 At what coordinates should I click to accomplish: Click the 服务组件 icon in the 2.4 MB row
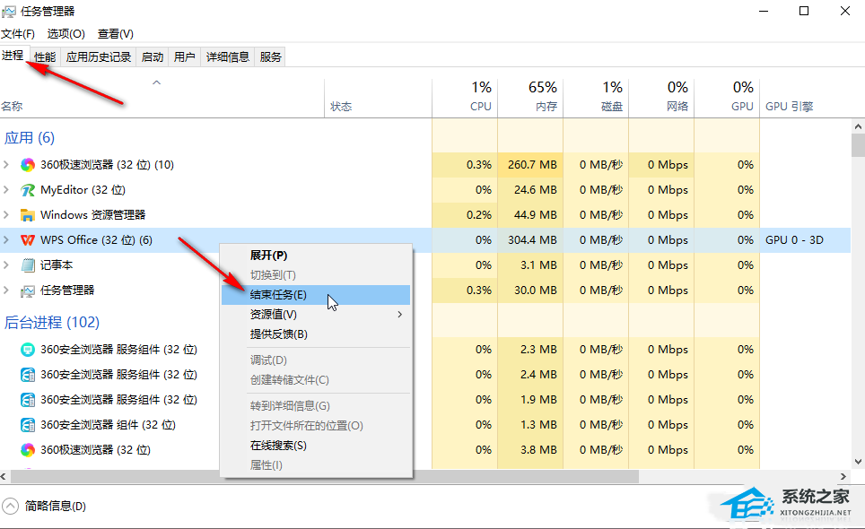click(x=28, y=375)
